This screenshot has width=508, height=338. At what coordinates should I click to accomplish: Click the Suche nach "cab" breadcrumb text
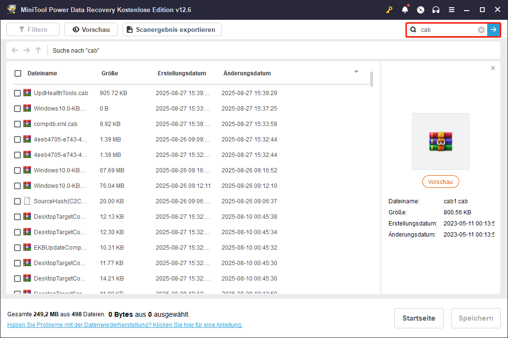pyautogui.click(x=76, y=50)
